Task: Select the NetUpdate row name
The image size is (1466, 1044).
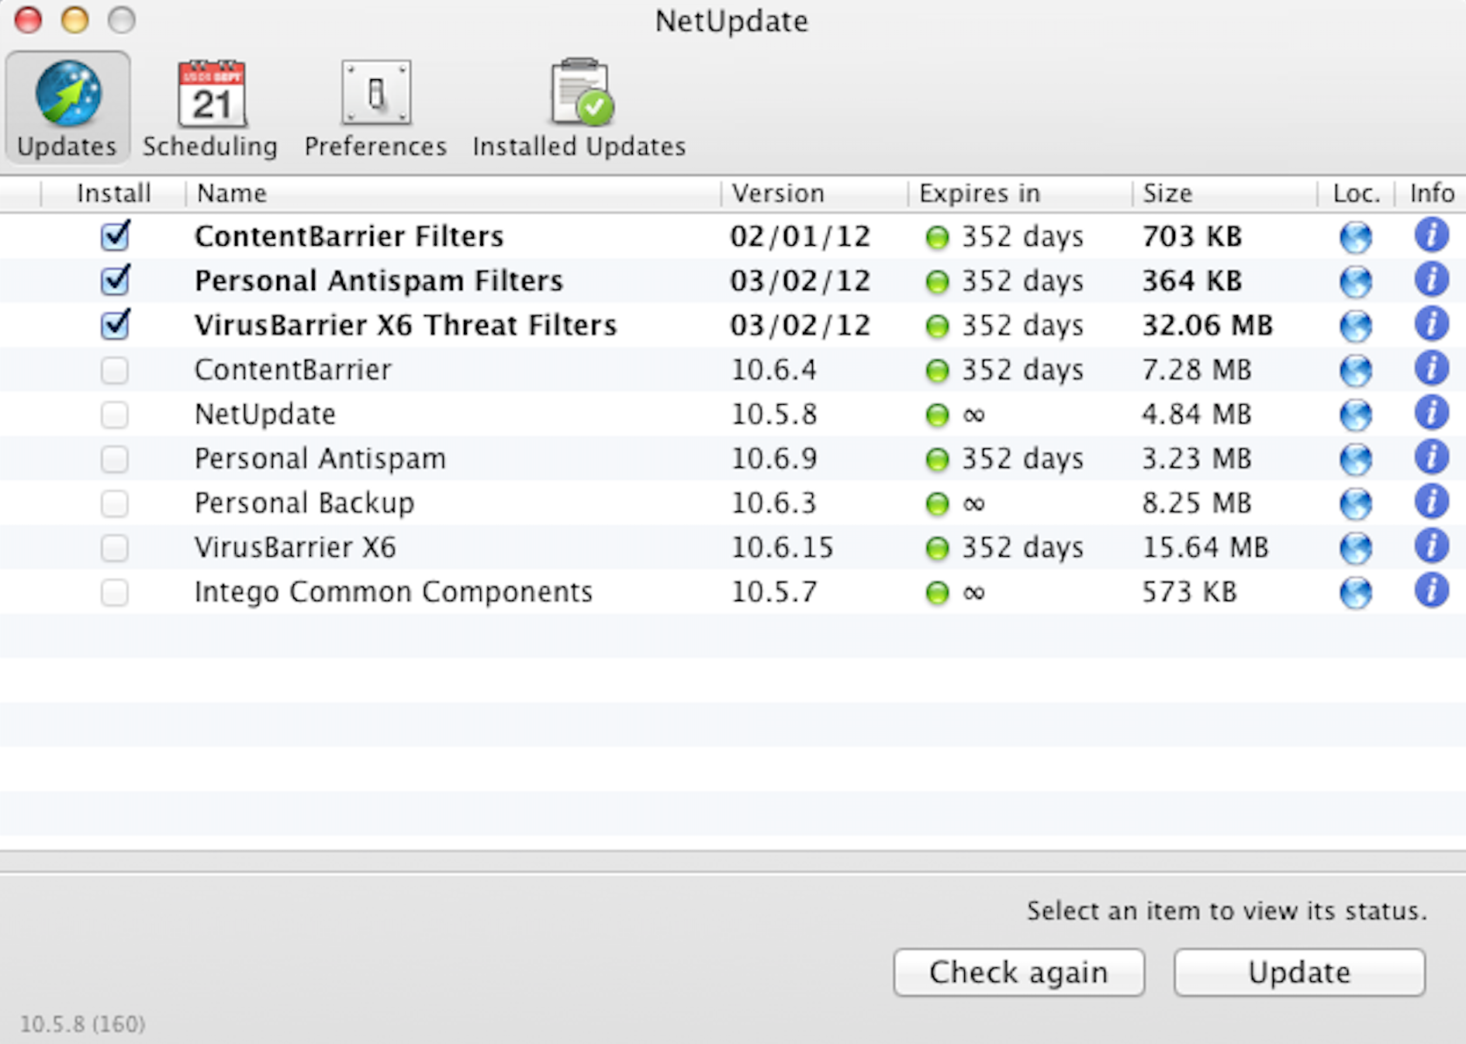Action: (x=265, y=415)
